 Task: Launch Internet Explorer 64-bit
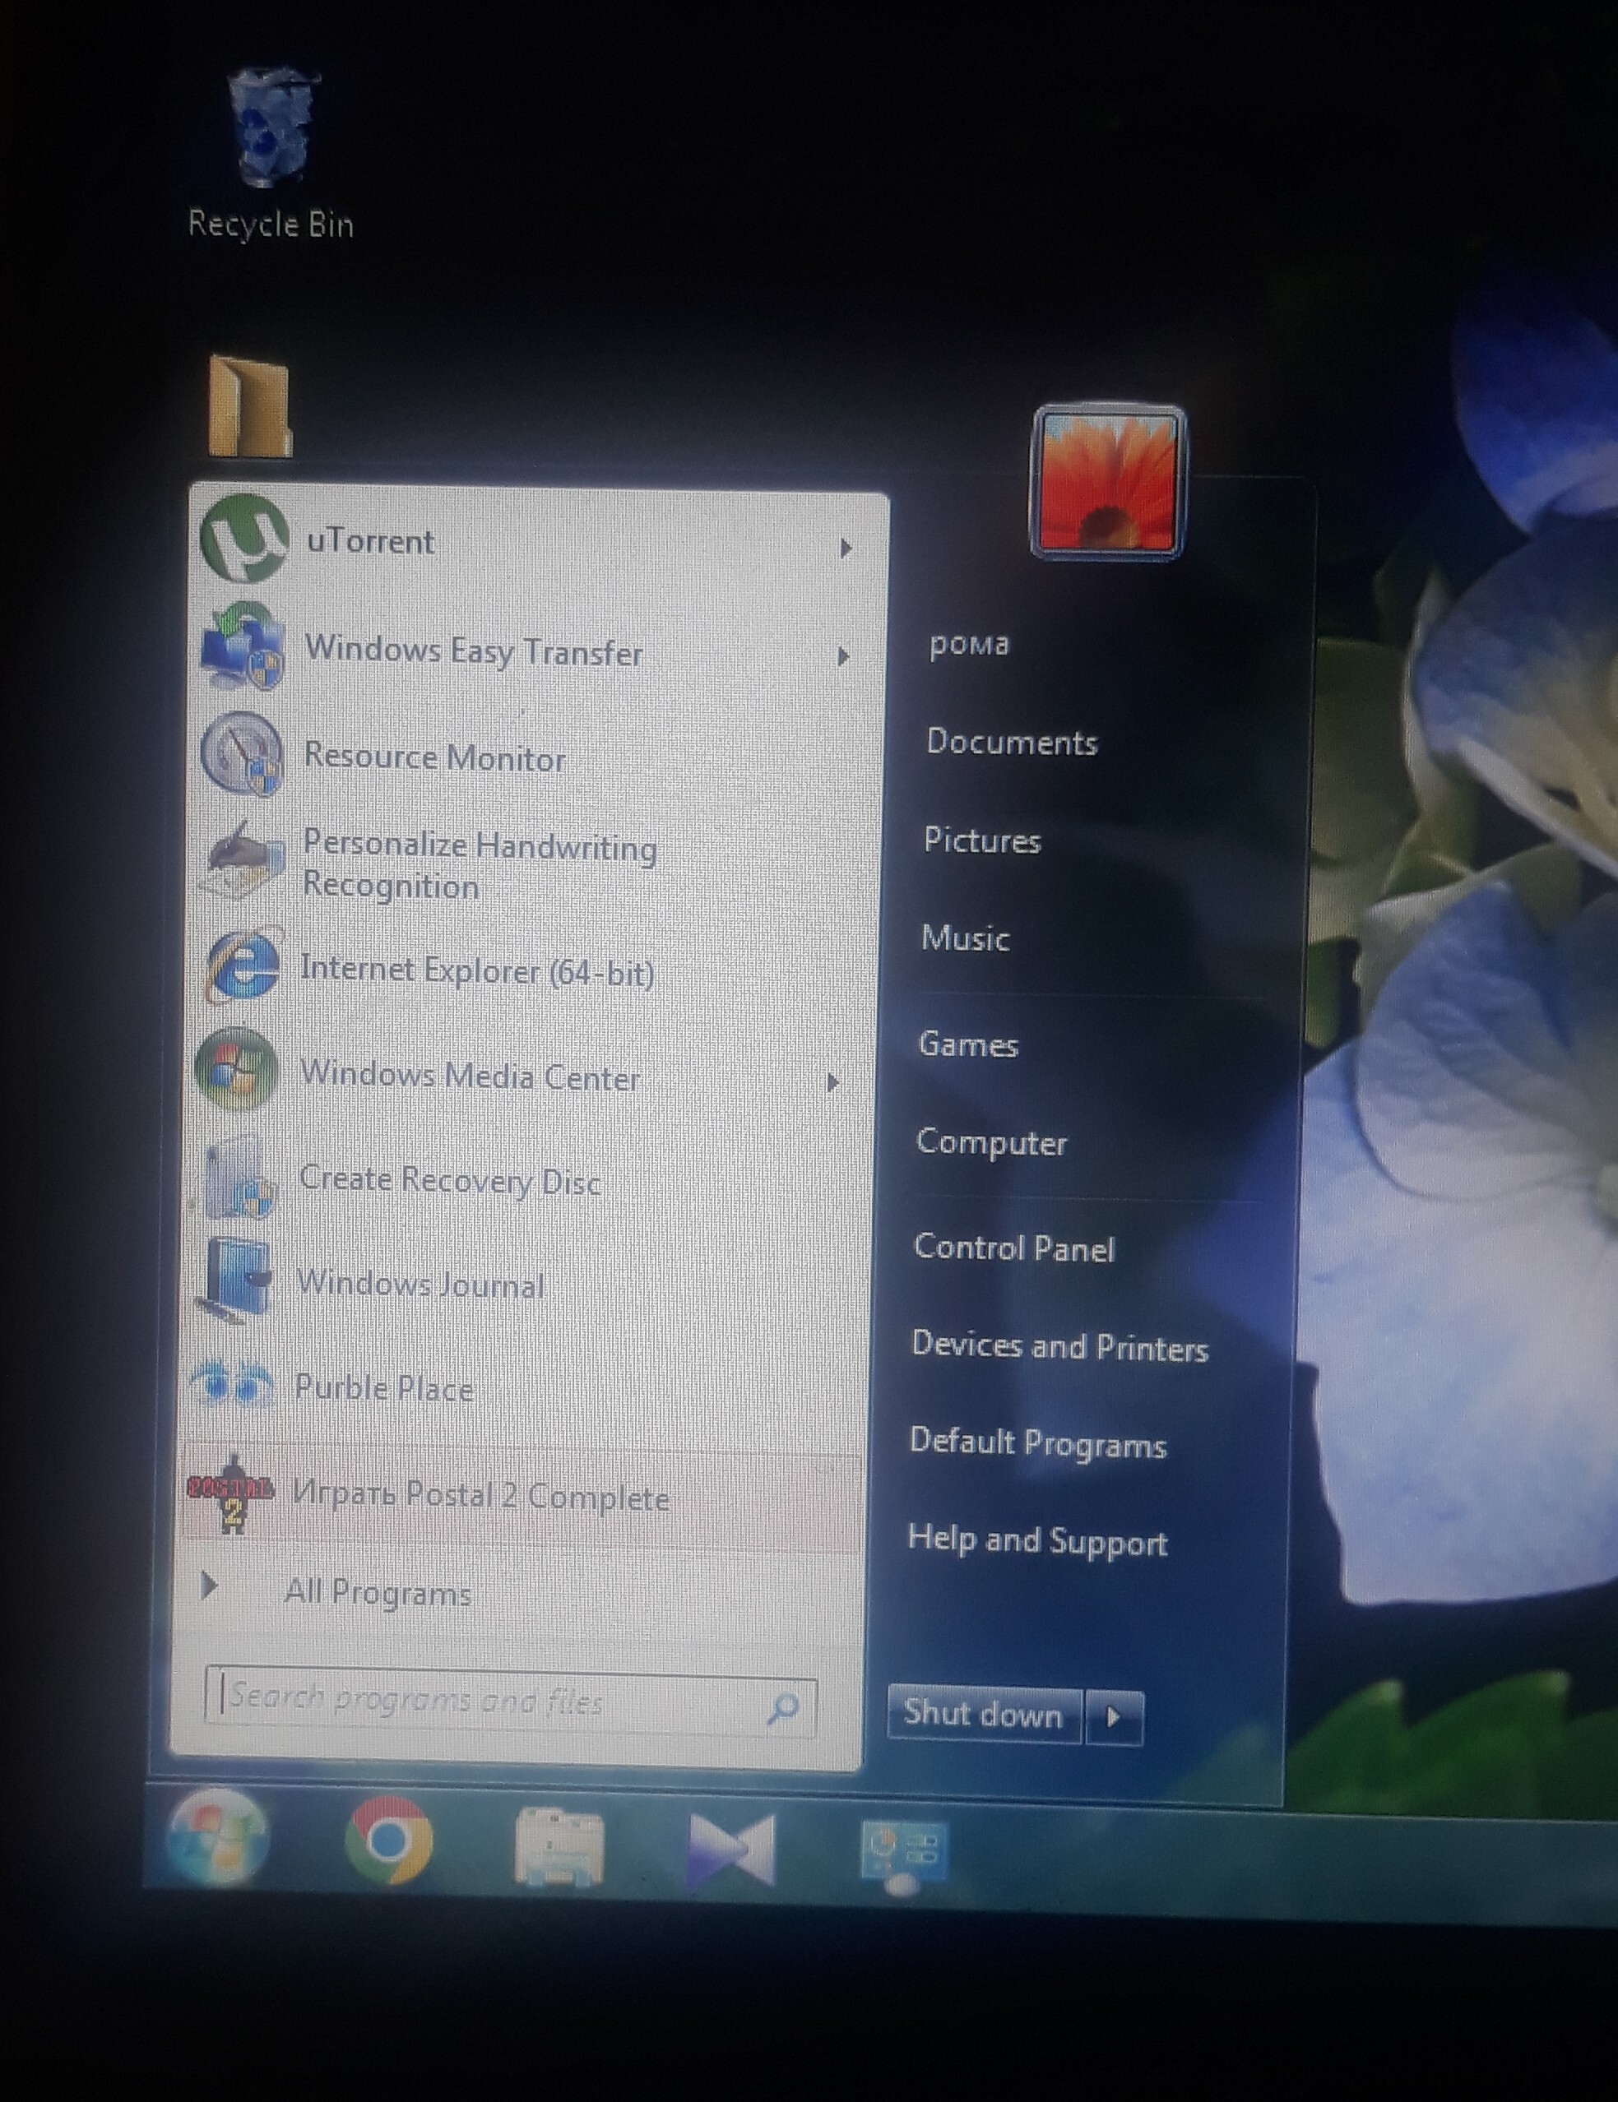pos(478,970)
